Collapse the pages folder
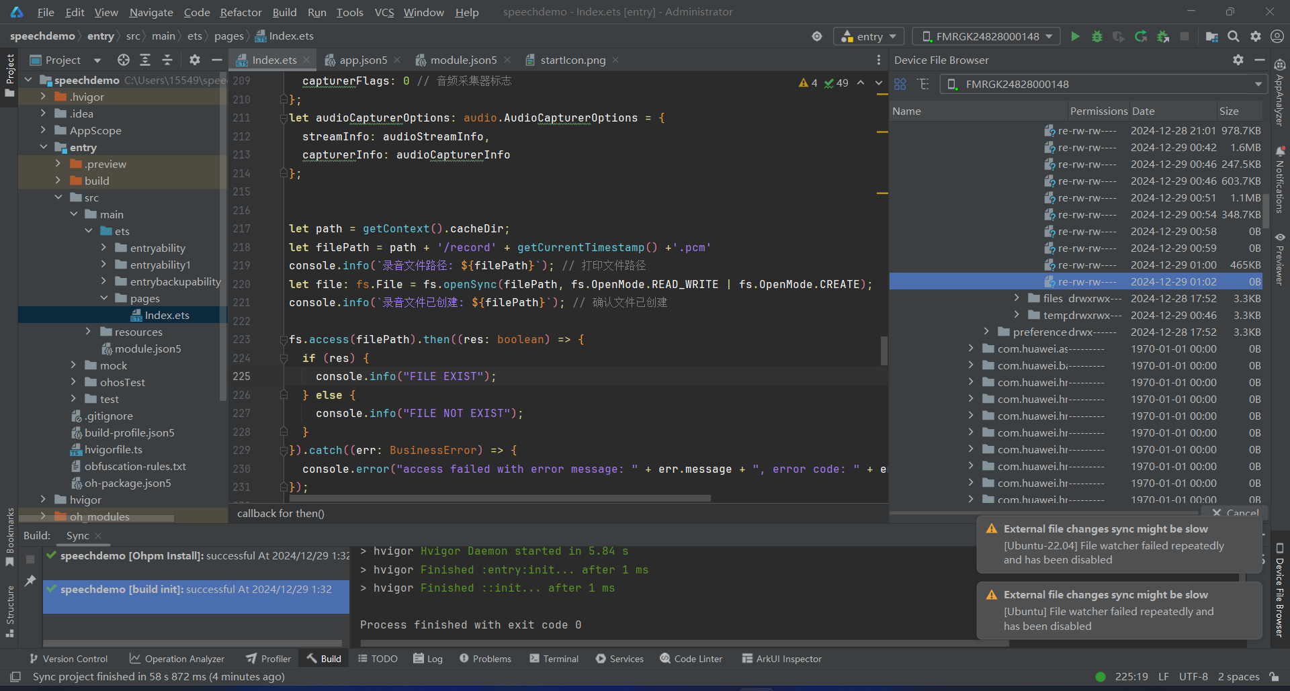Image resolution: width=1290 pixels, height=691 pixels. pos(103,298)
